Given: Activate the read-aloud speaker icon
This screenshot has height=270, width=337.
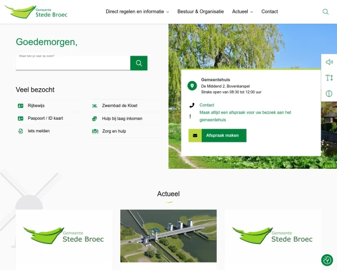Looking at the screenshot, I should pyautogui.click(x=329, y=62).
